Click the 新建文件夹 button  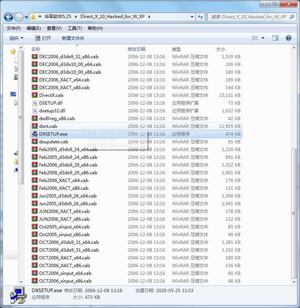click(x=73, y=38)
